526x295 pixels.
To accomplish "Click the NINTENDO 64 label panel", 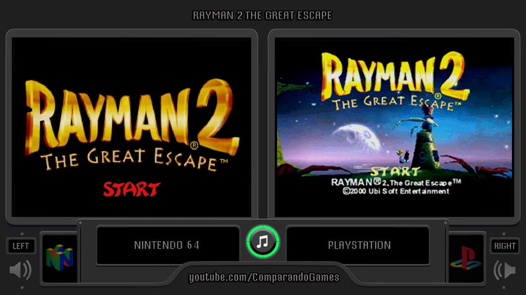I will pos(168,245).
